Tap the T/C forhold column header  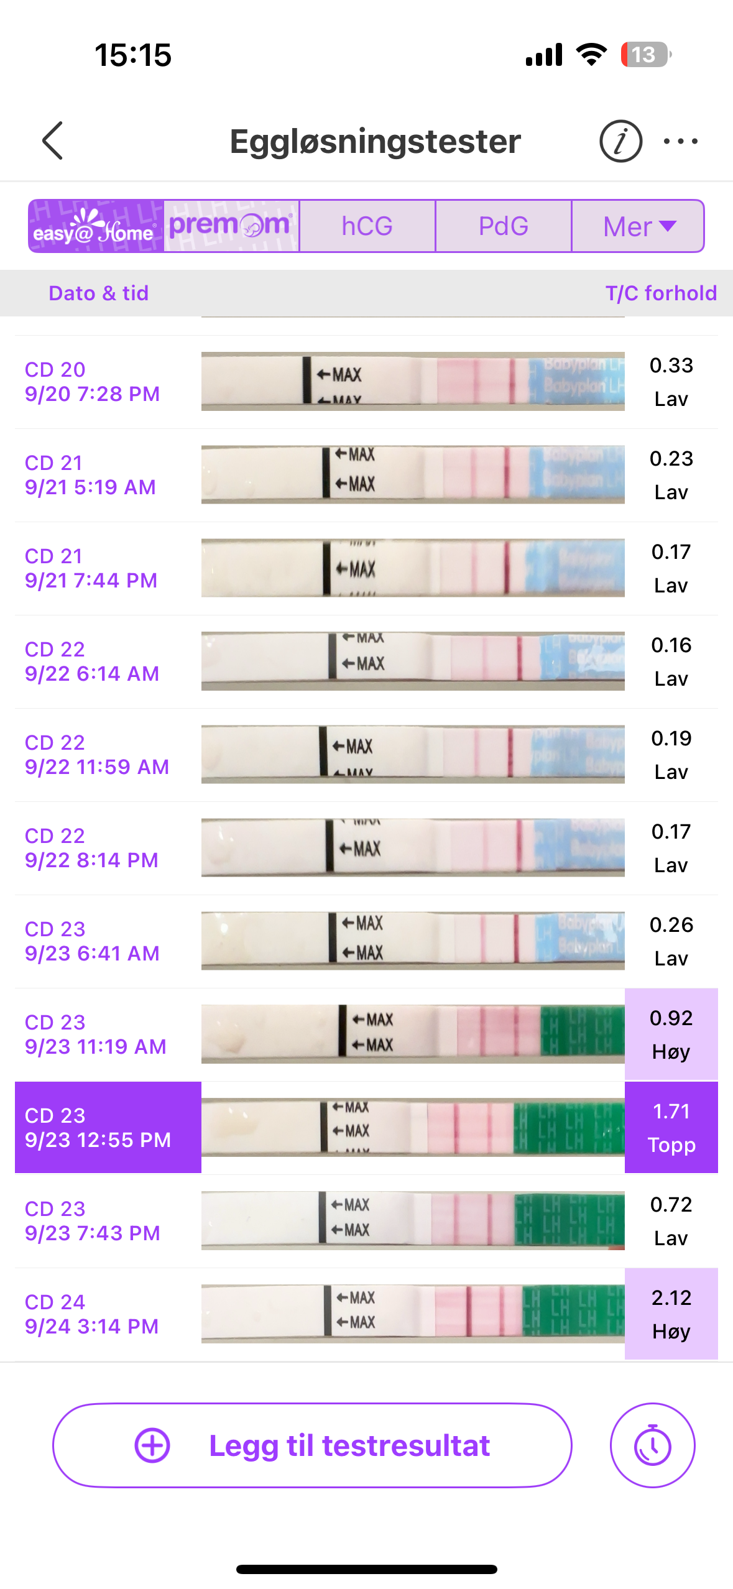pyautogui.click(x=661, y=293)
